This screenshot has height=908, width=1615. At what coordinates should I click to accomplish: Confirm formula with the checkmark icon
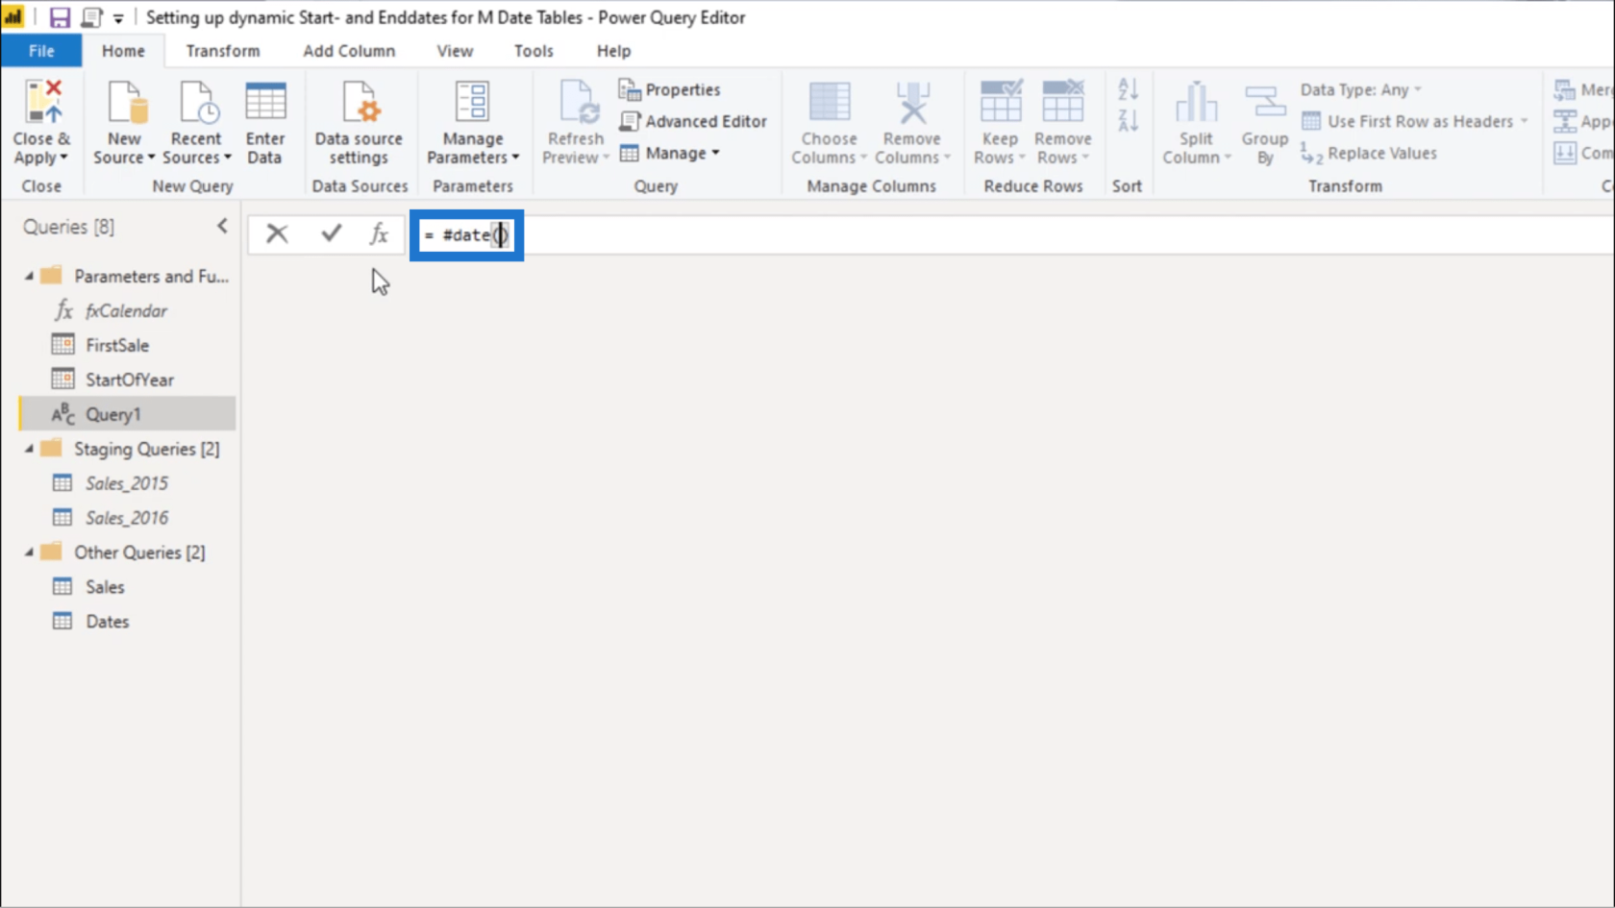[x=332, y=233]
